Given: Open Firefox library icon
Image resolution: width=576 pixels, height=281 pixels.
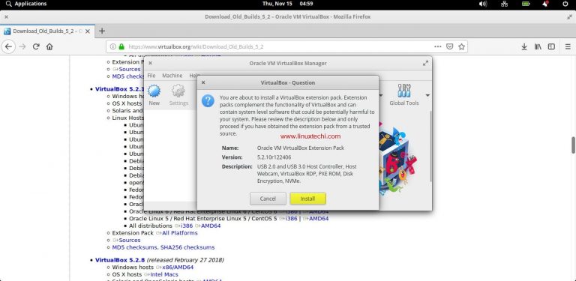Looking at the screenshot, I should coord(538,46).
